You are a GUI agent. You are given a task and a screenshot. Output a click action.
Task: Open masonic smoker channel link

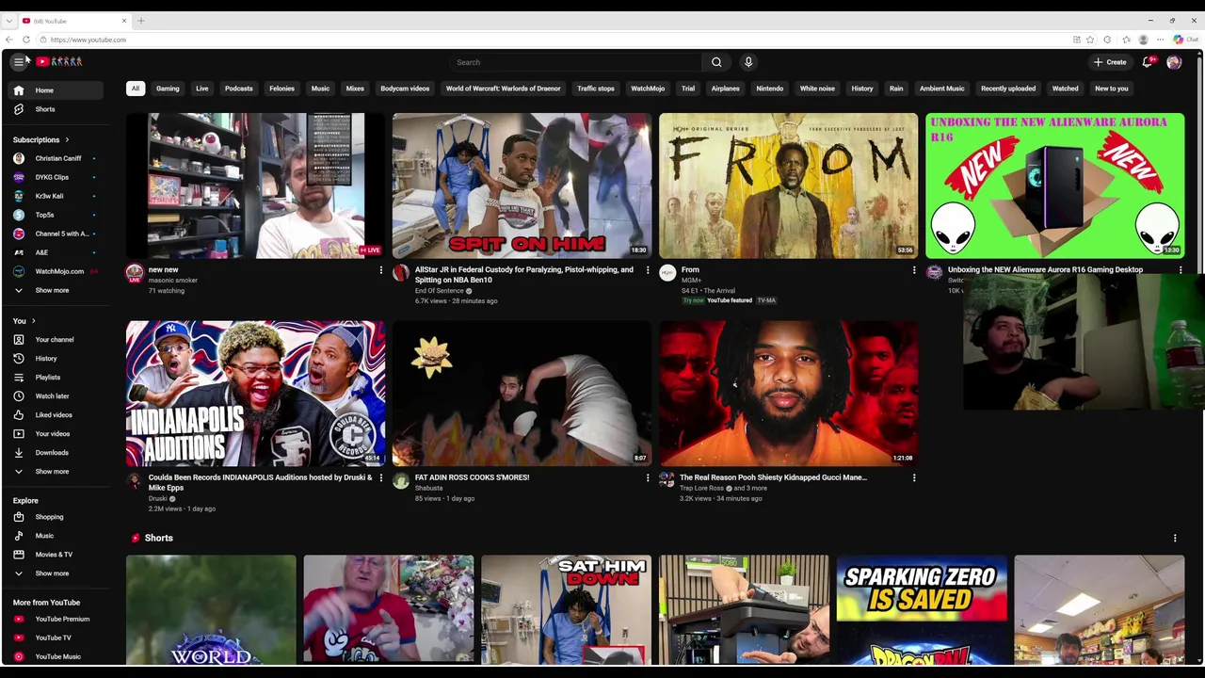pyautogui.click(x=173, y=281)
